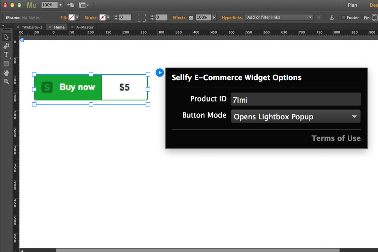This screenshot has height=252, width=378.
Task: Click the top-right selection handle of widget
Action: tap(148, 75)
